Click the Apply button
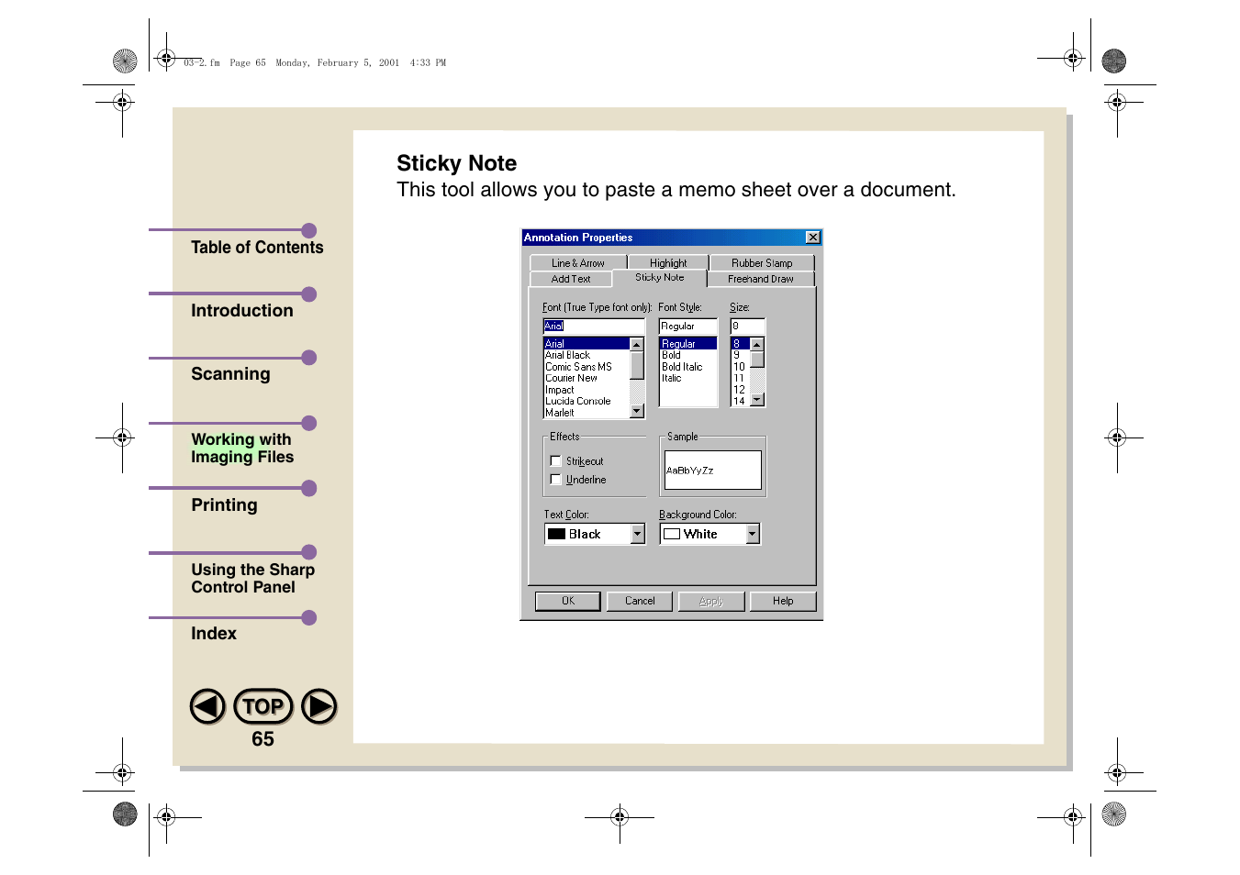Screen dimensions: 1240x875 point(711,601)
